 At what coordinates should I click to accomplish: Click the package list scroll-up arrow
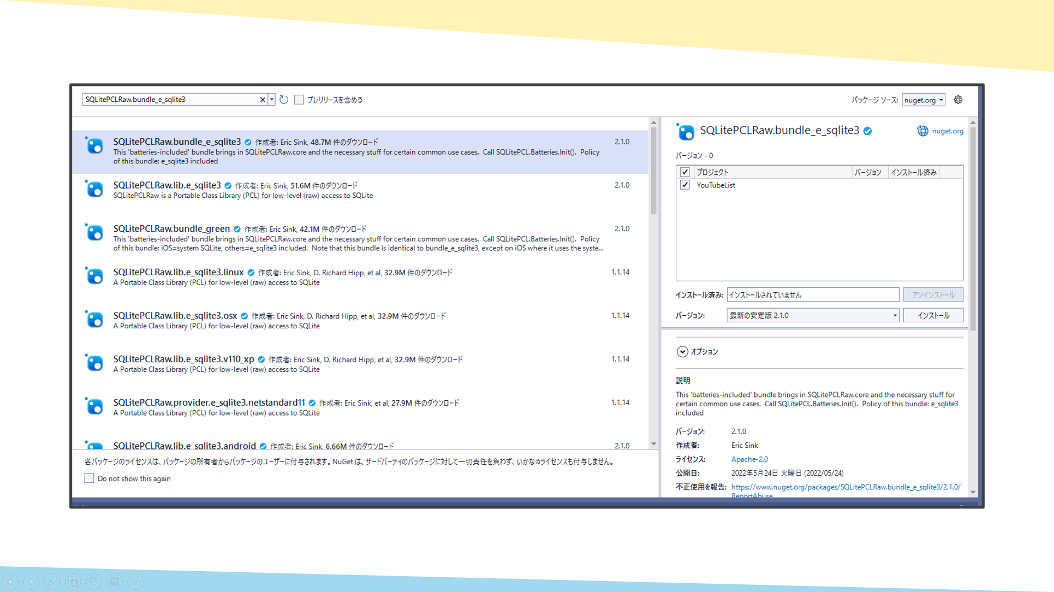point(653,123)
